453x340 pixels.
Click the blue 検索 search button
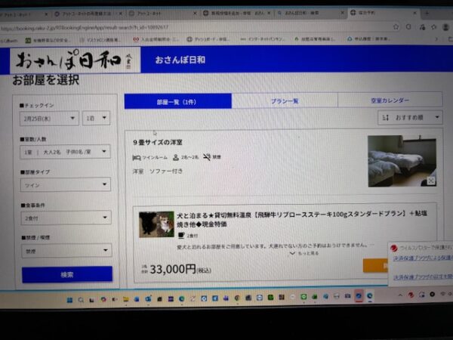[66, 274]
